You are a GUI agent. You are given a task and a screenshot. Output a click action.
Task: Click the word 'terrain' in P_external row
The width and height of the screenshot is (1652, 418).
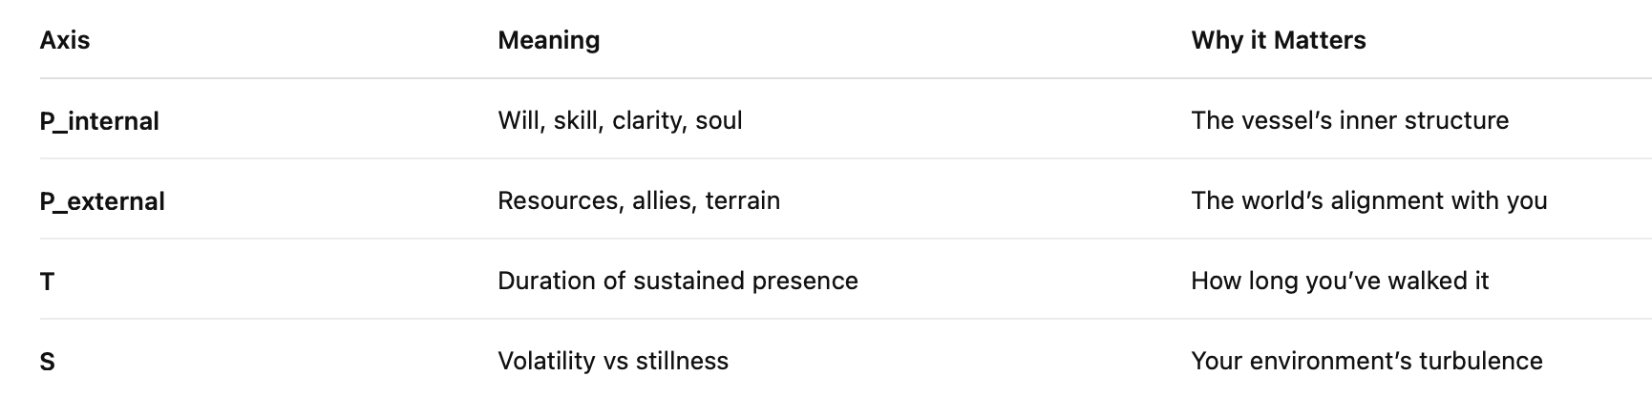[743, 200]
